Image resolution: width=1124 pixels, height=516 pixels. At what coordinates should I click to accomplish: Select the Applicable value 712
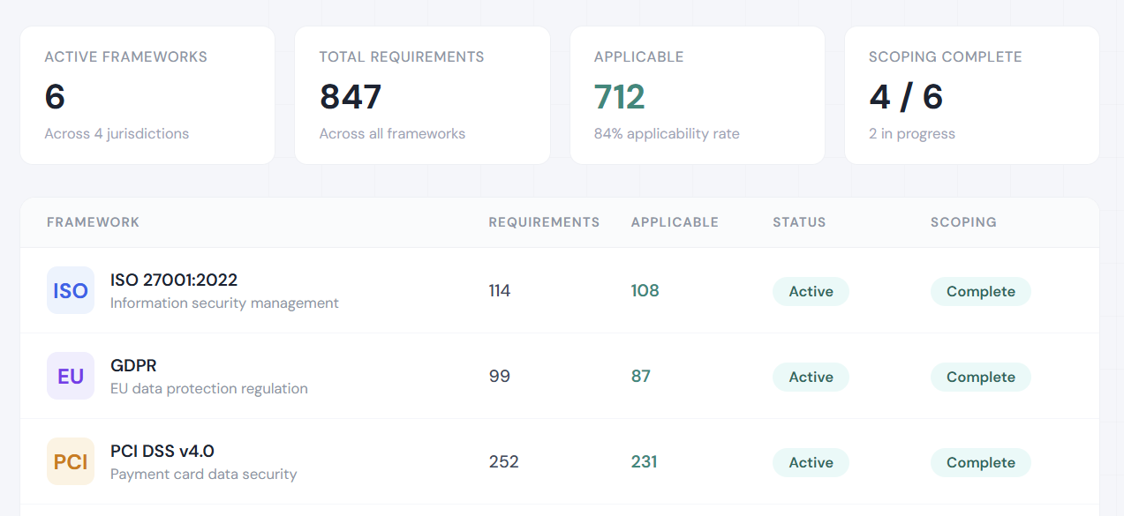tap(620, 97)
